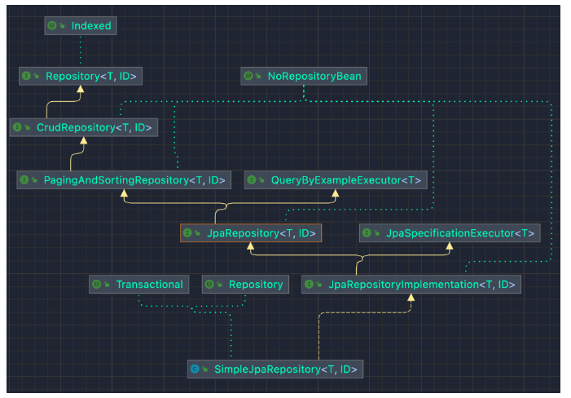Screen dimensions: 571x398
Task: Select the Repository<T, ID> interface node
Action: tap(81, 76)
